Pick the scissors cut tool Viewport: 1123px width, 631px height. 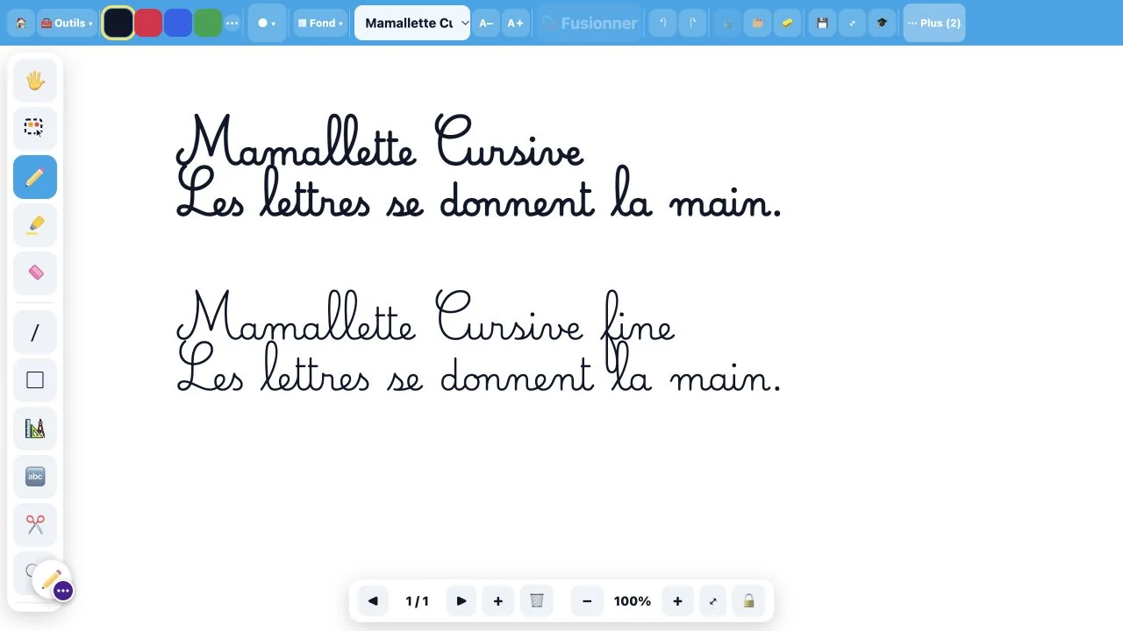tap(35, 525)
